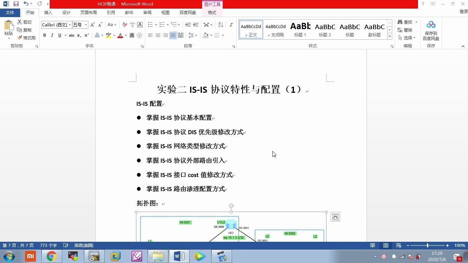The width and height of the screenshot is (468, 263).
Task: Click the Paste (粘贴) clipboard icon
Action: (x=9, y=26)
